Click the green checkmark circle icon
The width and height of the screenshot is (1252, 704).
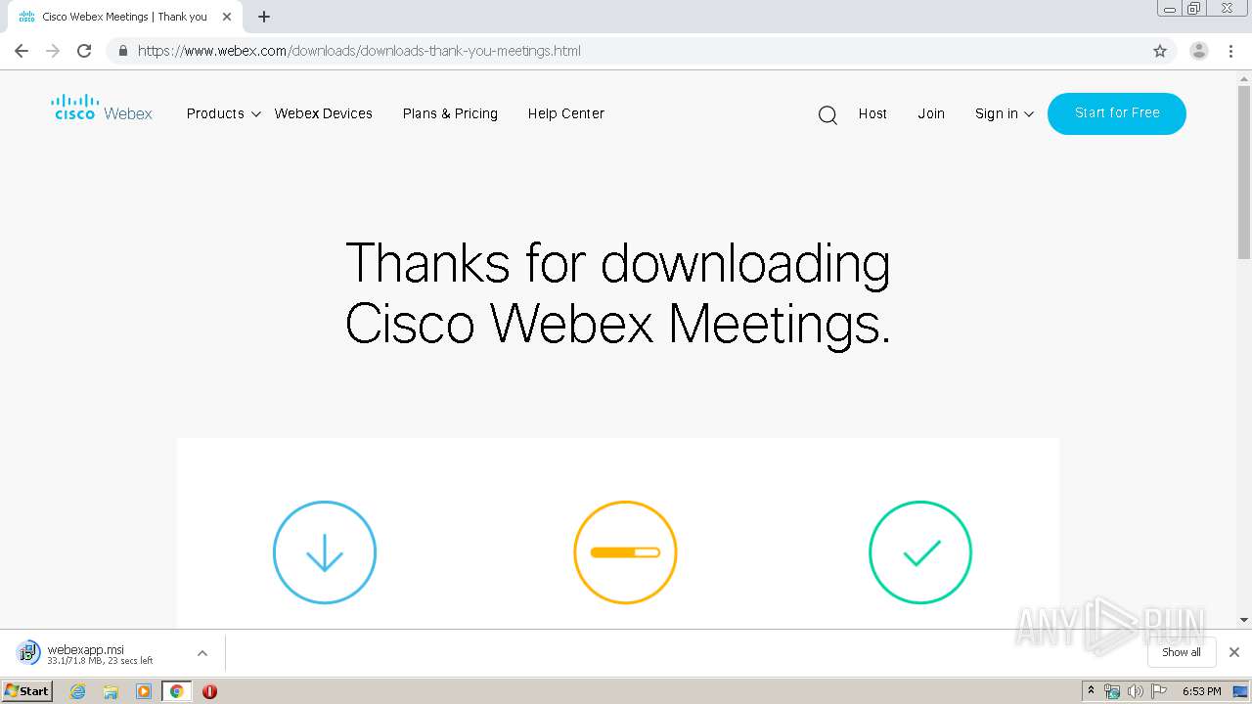[x=920, y=552]
